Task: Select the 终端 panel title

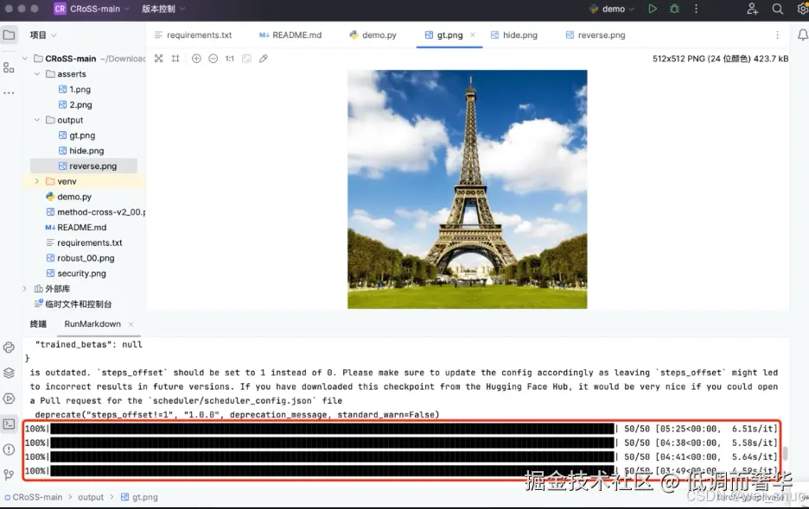Action: click(38, 324)
